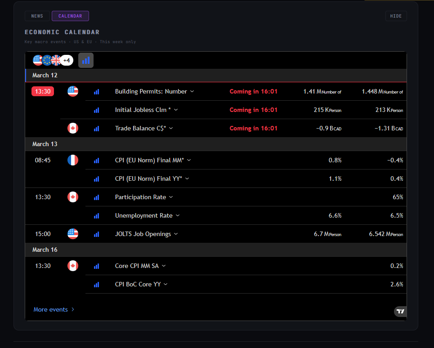434x348 pixels.
Task: Click the importance bars beside Core CPI MM SA
Action: (96, 266)
